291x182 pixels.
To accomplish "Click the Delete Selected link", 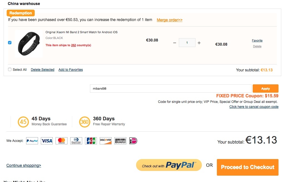I will [42, 69].
